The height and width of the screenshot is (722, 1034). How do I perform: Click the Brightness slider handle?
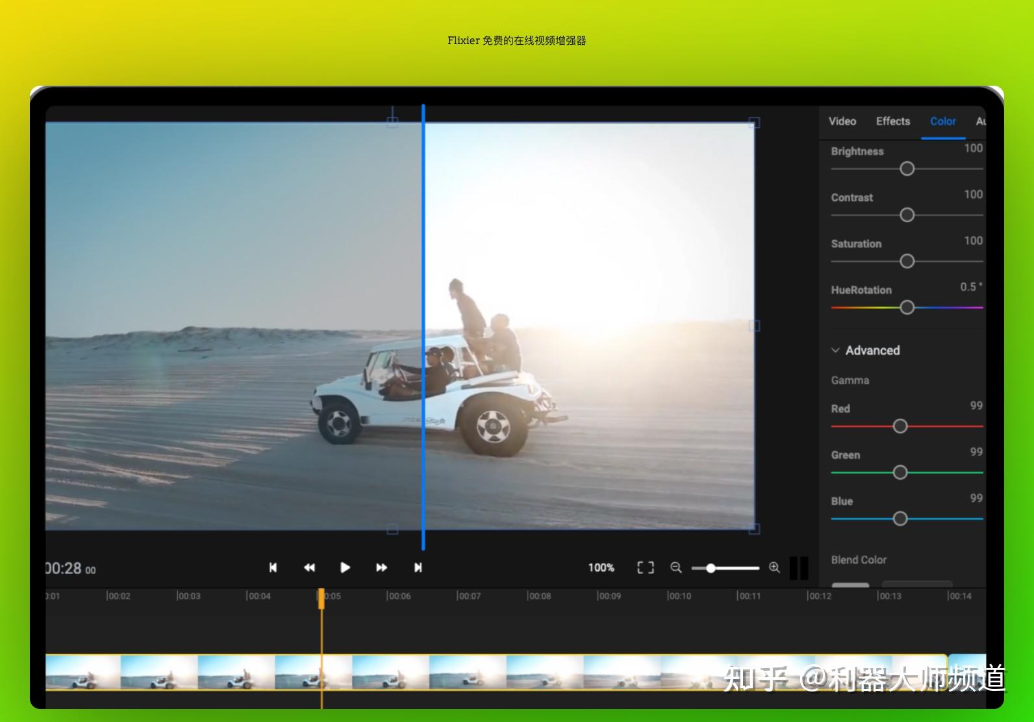[907, 169]
